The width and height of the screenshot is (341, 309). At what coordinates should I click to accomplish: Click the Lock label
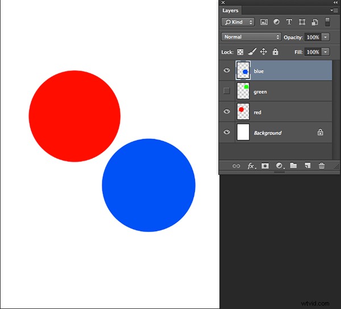227,52
